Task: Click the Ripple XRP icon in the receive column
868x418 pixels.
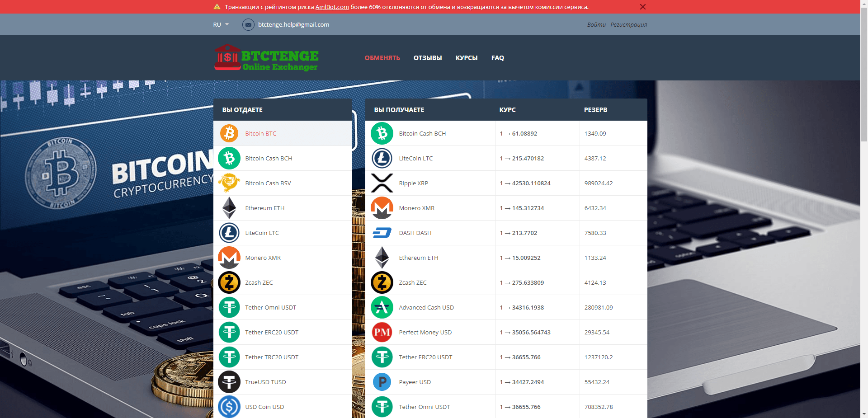Action: click(382, 183)
